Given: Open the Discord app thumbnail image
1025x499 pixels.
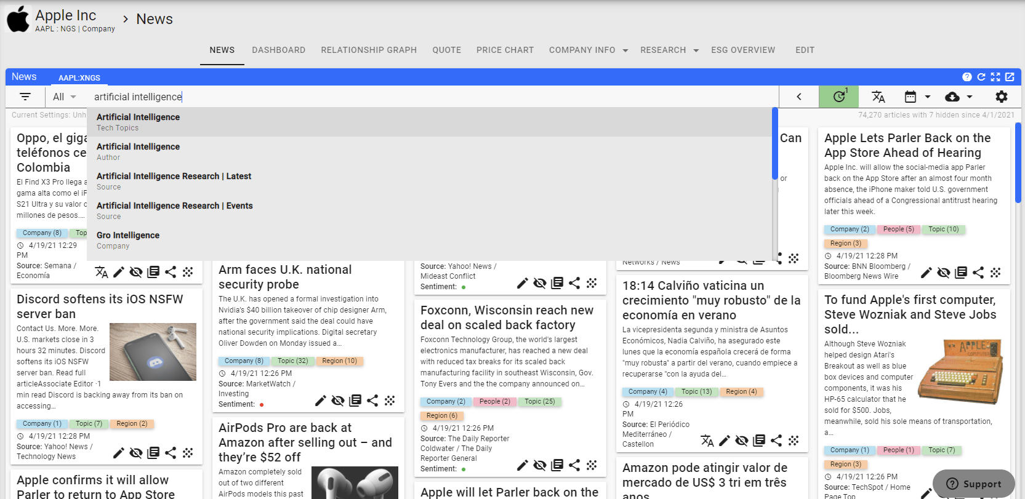Looking at the screenshot, I should 153,352.
